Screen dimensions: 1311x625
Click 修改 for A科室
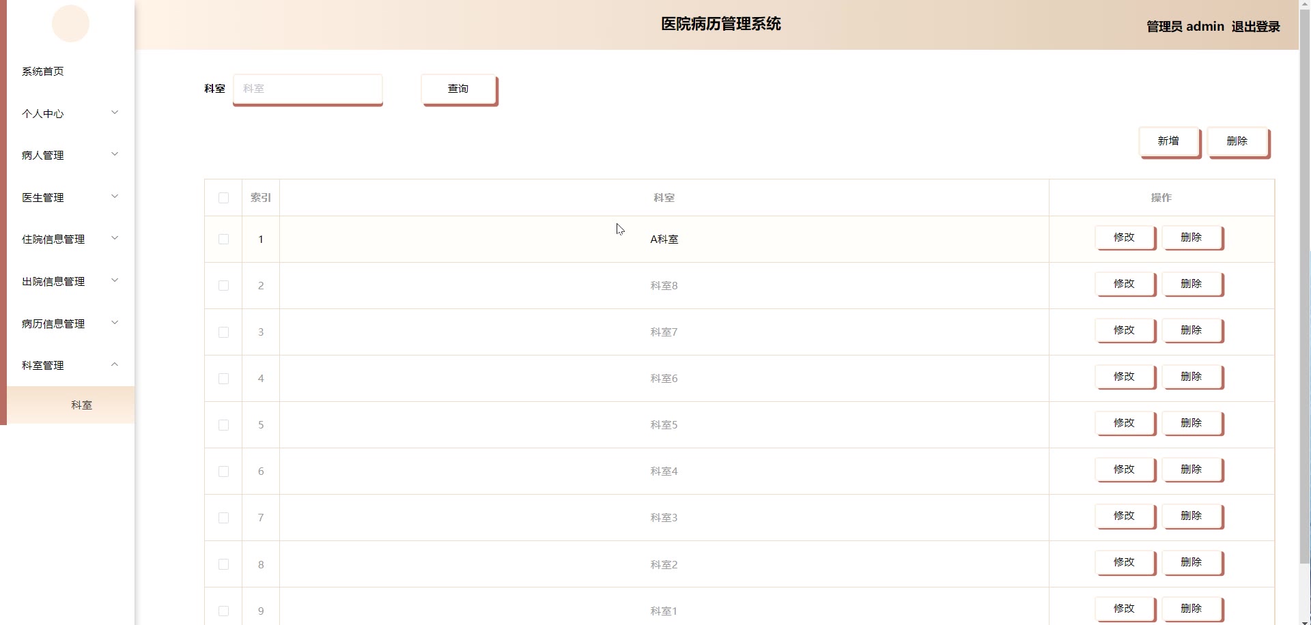pyautogui.click(x=1125, y=237)
